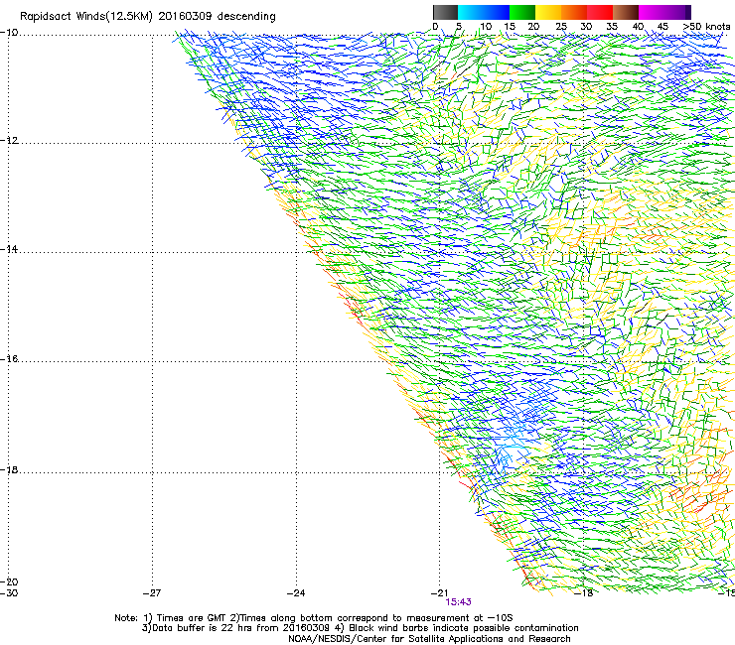Screen dimensions: 735x645
Task: Click the gray 0-5 knots color swatch
Action: point(445,12)
